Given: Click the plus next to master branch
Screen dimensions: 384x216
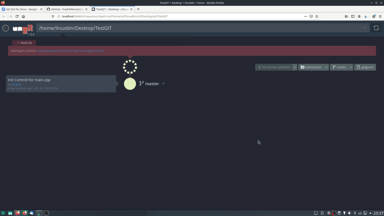Looking at the screenshot, I should (x=163, y=83).
